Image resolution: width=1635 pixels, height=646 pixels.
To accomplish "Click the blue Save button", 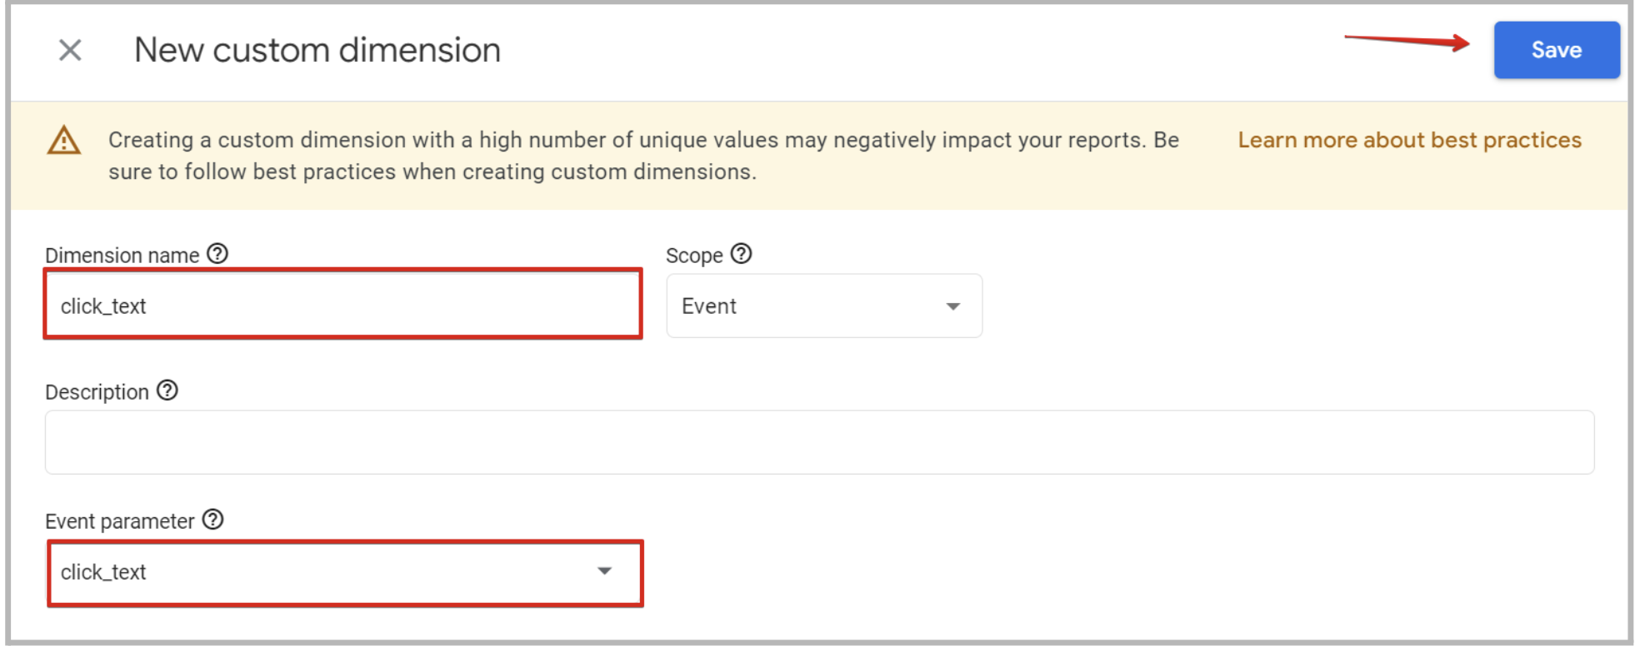I will pos(1556,50).
